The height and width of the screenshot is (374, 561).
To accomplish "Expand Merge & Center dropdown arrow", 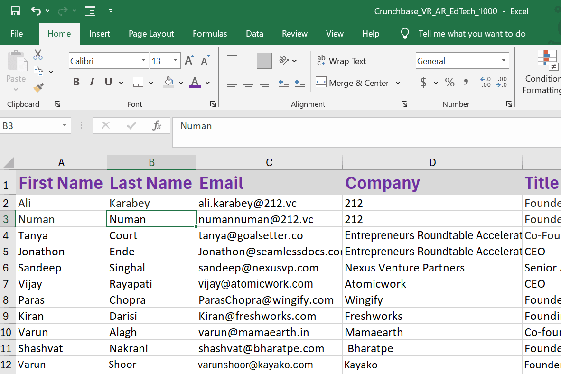I will (398, 83).
